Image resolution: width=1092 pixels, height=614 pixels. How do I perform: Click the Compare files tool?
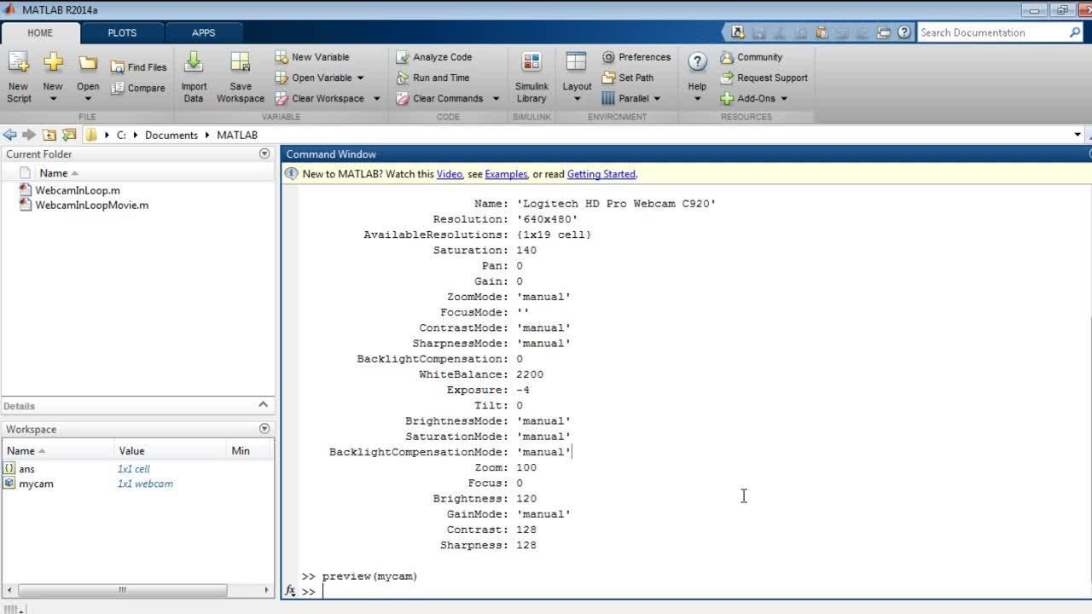tap(137, 88)
